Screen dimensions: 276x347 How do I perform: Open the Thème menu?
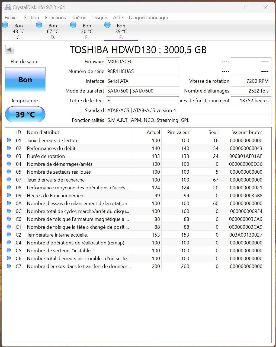pos(79,18)
